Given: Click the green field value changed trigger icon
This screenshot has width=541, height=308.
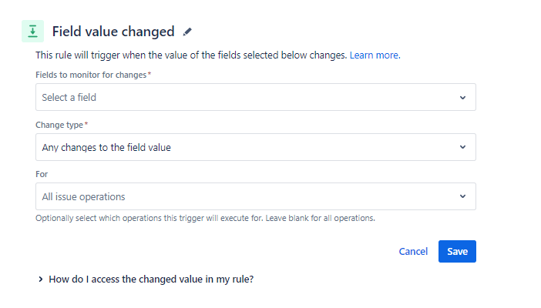Looking at the screenshot, I should pos(32,32).
